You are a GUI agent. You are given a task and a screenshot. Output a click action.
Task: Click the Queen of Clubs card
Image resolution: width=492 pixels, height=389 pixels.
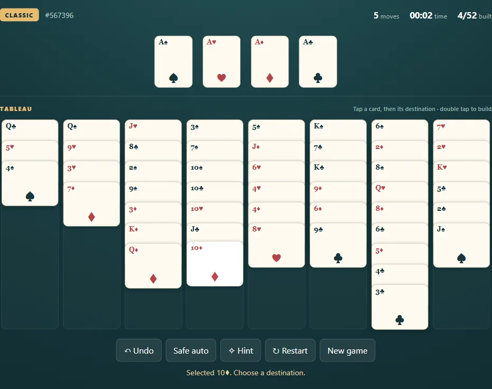tap(30, 130)
